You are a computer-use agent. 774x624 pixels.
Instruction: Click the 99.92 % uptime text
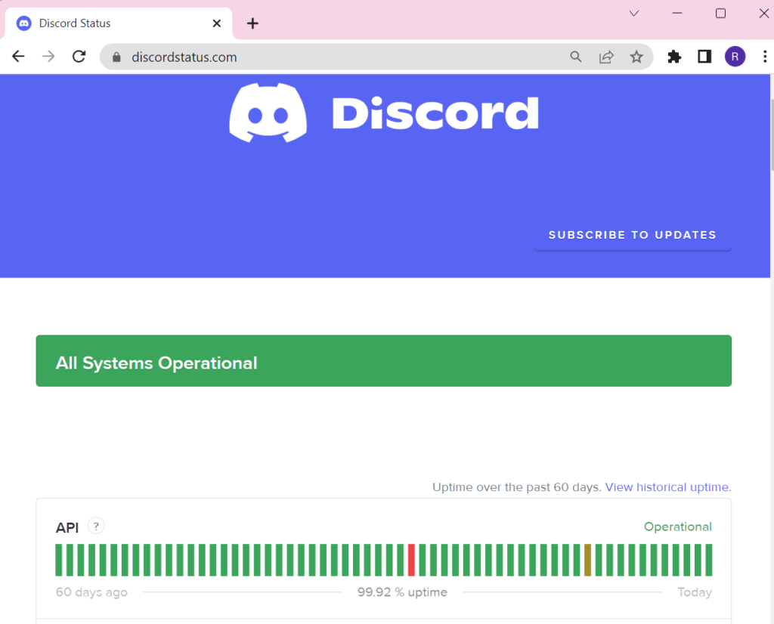click(x=402, y=592)
